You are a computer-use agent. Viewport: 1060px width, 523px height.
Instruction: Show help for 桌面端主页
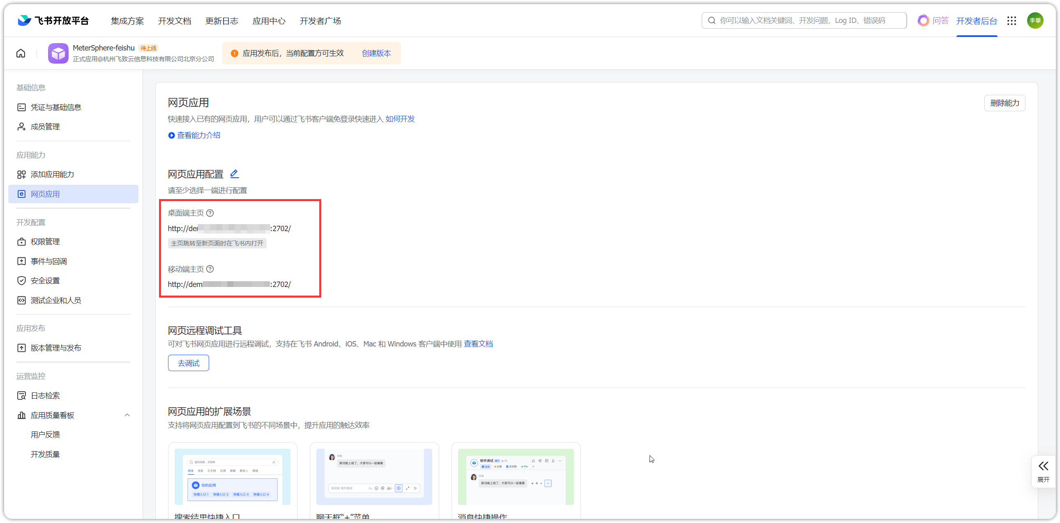[x=210, y=213]
